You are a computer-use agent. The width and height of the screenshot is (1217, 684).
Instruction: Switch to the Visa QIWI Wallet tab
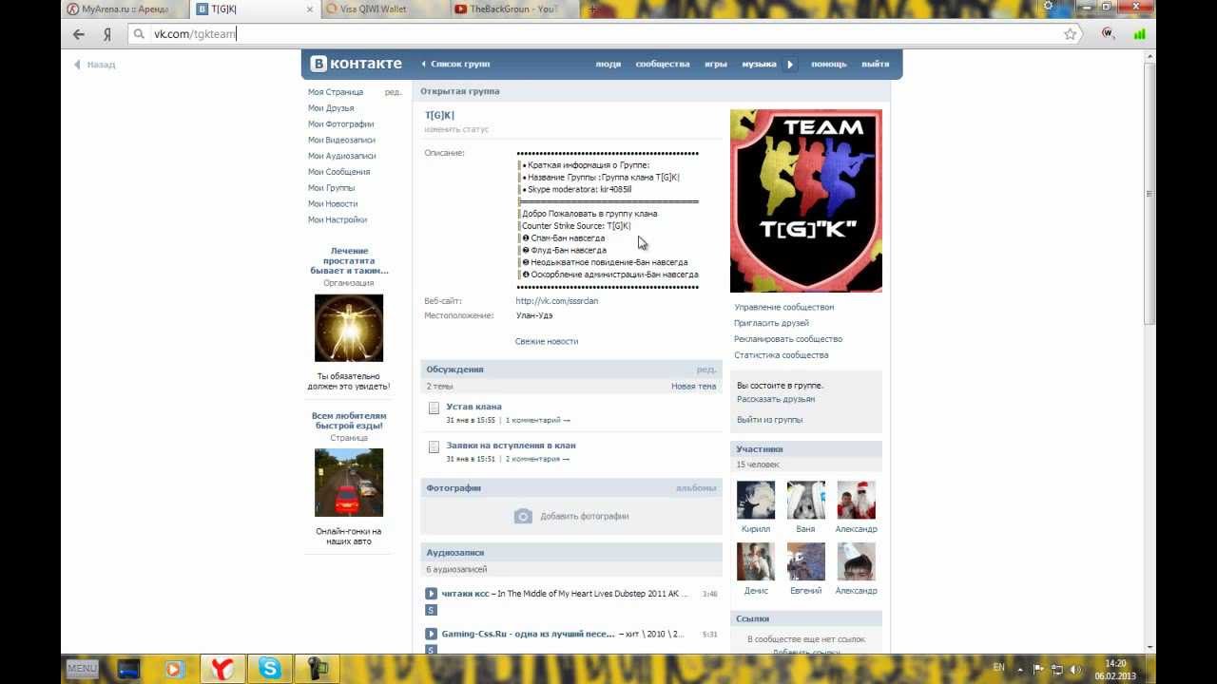point(378,9)
